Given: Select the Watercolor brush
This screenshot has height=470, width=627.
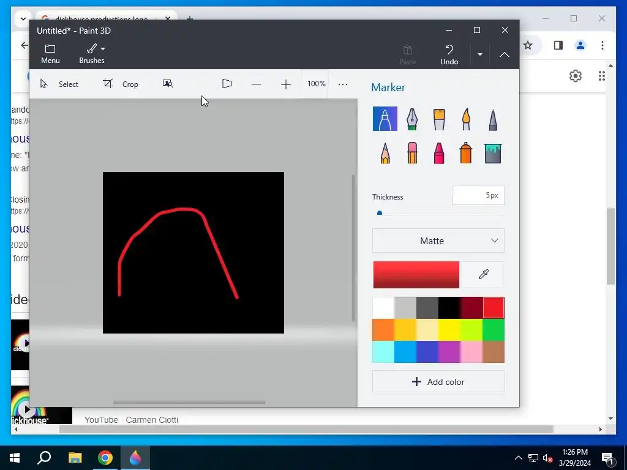Looking at the screenshot, I should (466, 119).
